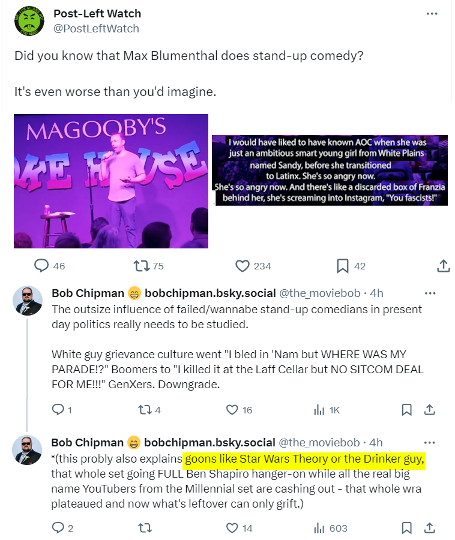Visit the @PostLeftWatch handle link
455x540 pixels.
point(96,29)
